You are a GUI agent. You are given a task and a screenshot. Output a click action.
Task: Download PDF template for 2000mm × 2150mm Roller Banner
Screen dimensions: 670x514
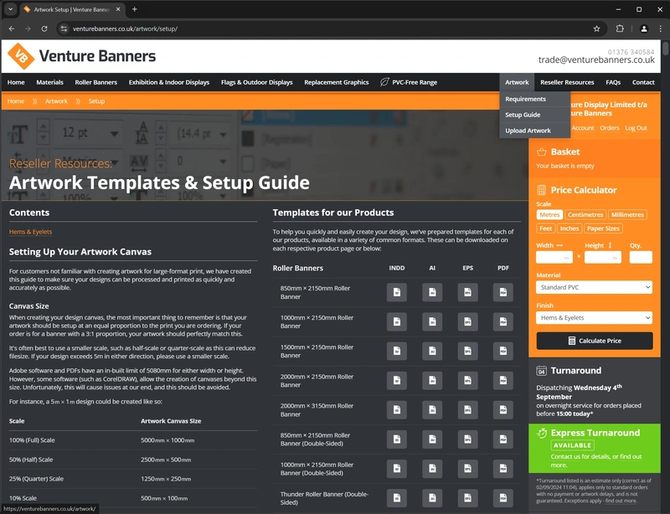503,380
